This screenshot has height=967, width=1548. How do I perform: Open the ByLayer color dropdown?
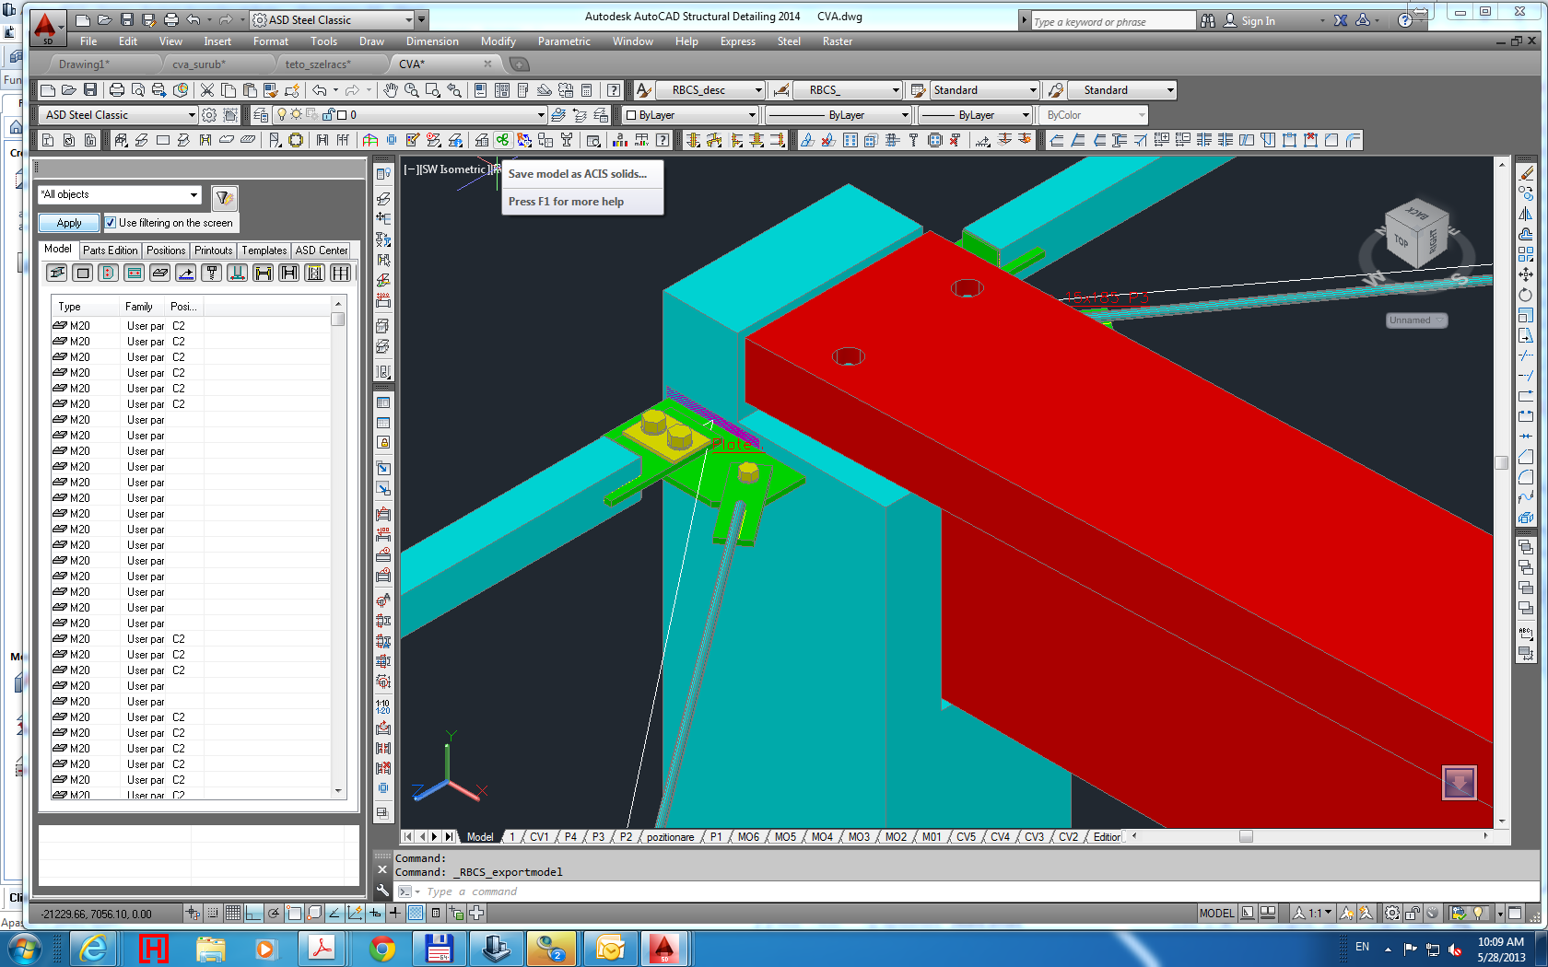point(751,114)
